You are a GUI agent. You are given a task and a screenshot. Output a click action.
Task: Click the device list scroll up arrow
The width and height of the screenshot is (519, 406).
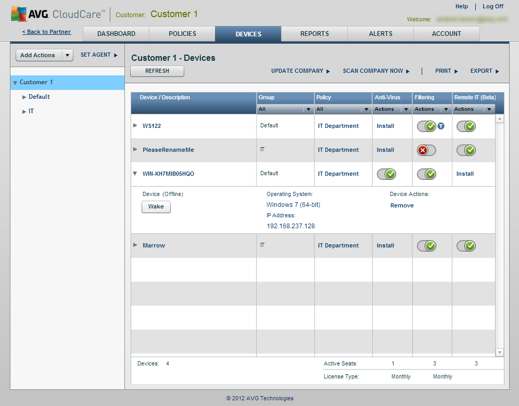pos(499,119)
